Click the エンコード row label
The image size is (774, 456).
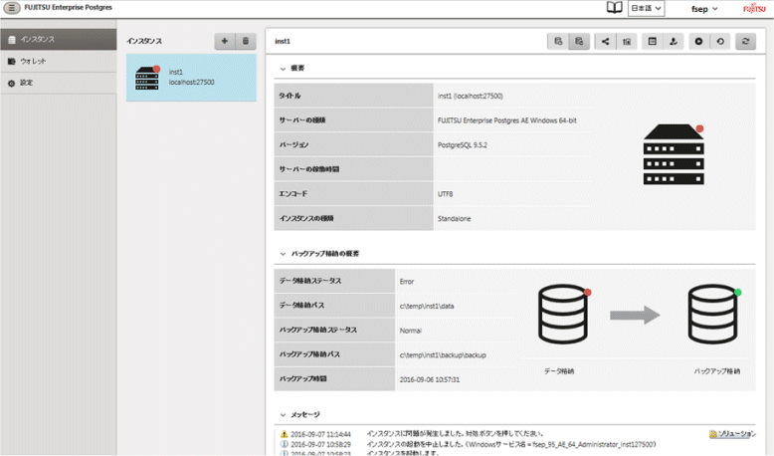point(293,194)
